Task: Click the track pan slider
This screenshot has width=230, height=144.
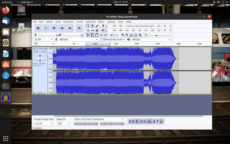Action: point(40,60)
